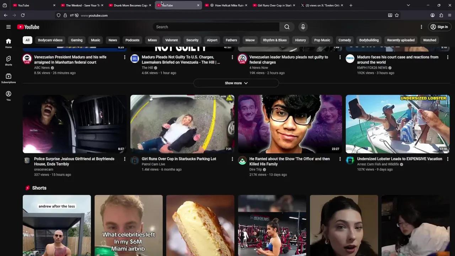This screenshot has width=455, height=256.
Task: Expand the Show more news section
Action: [x=236, y=83]
